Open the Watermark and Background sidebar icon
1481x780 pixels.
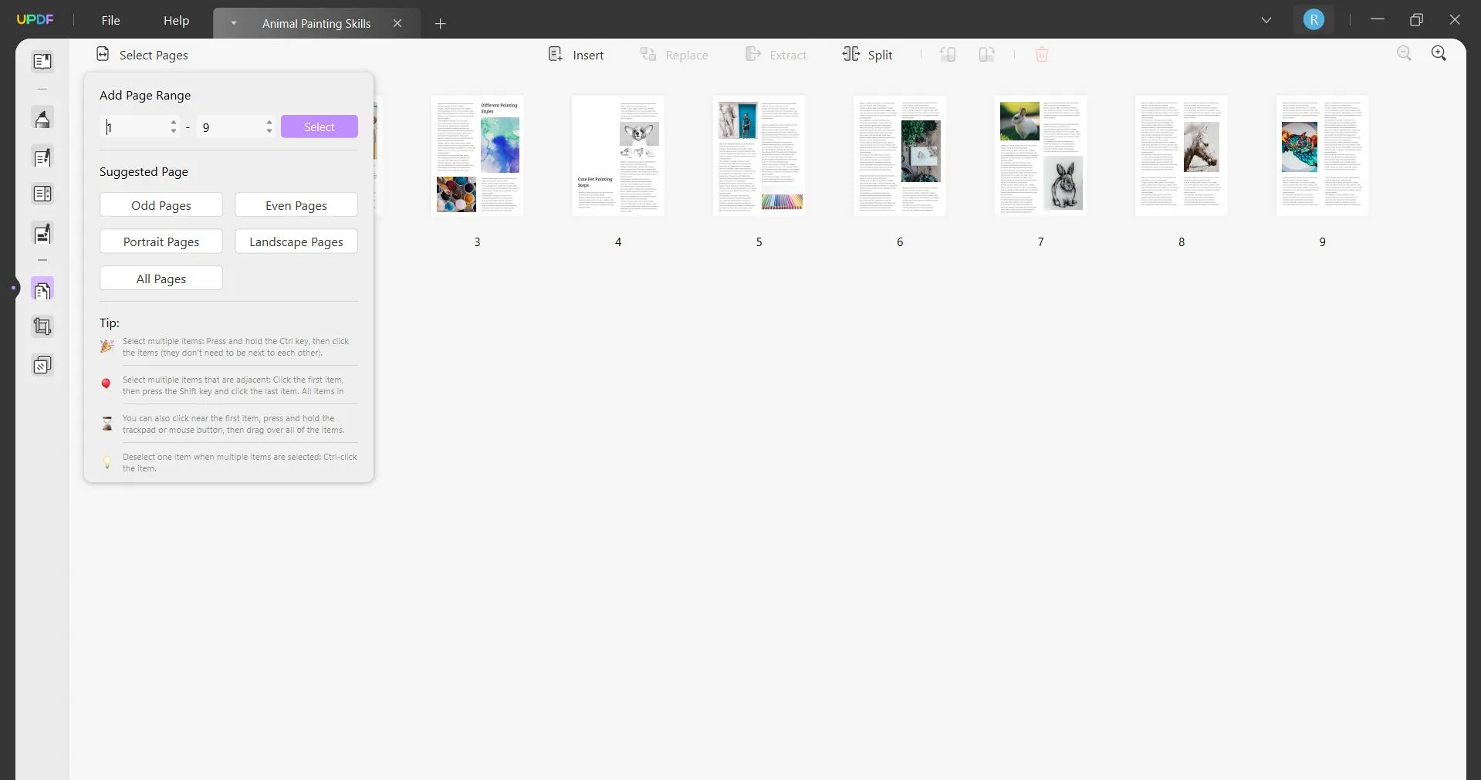pos(42,365)
